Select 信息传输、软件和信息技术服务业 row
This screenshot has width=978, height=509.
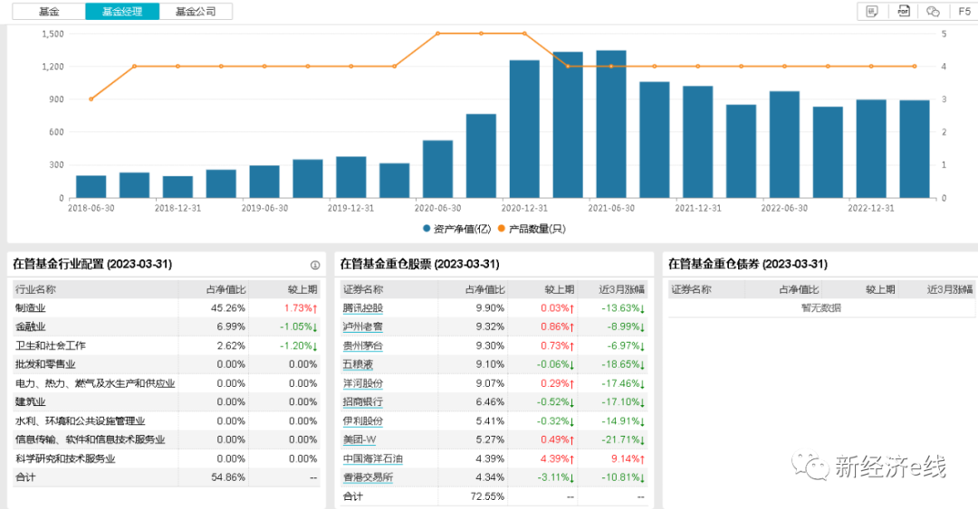pyautogui.click(x=167, y=439)
